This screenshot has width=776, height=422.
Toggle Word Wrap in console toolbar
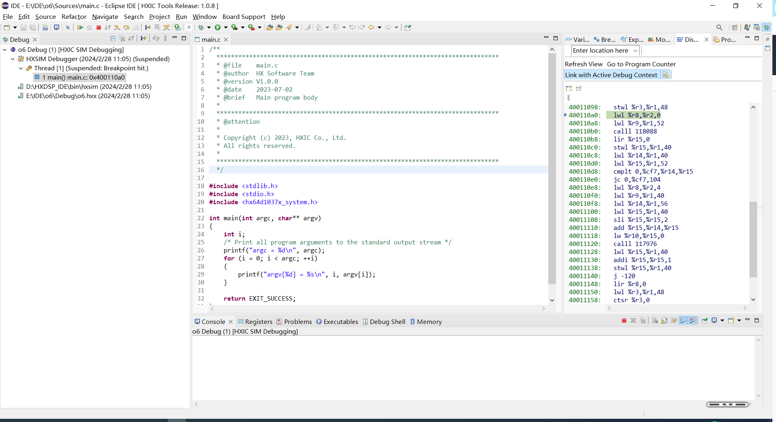click(x=673, y=320)
